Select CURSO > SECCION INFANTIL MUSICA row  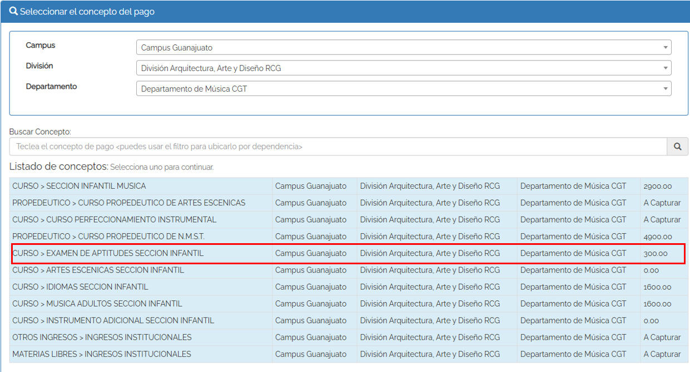point(79,186)
